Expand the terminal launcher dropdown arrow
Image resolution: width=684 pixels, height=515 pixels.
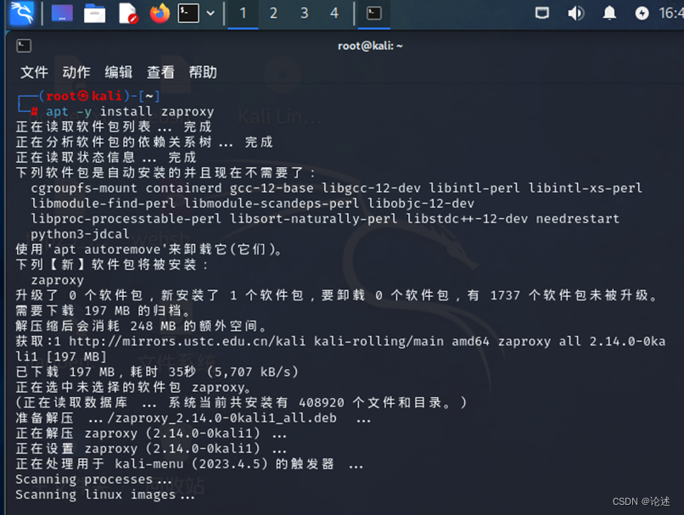pos(210,14)
